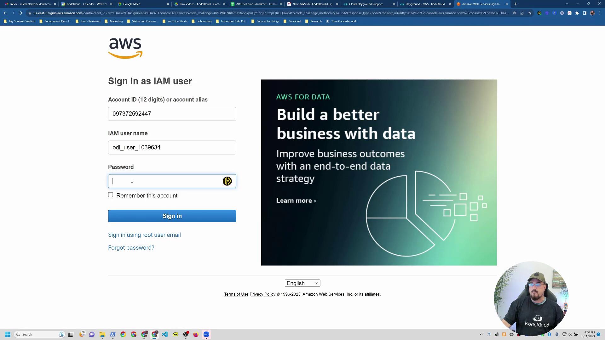Click the Forgot password link
This screenshot has width=605, height=340.
click(x=131, y=248)
